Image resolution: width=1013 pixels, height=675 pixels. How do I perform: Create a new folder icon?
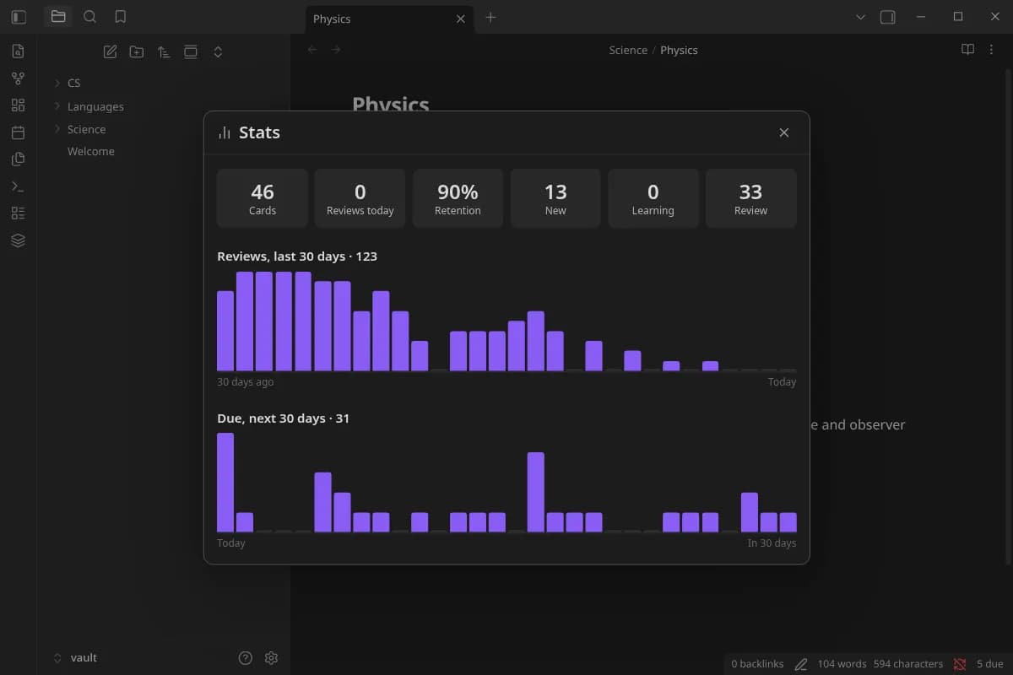click(x=137, y=52)
